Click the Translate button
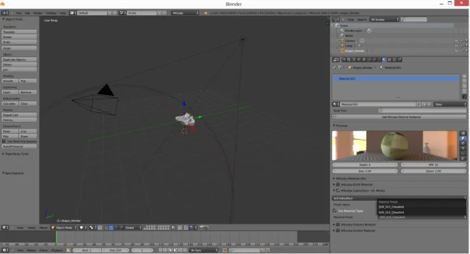The width and height of the screenshot is (470, 254). (x=20, y=32)
